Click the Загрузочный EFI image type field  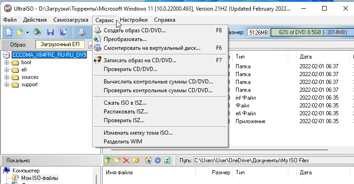pyautogui.click(x=60, y=44)
